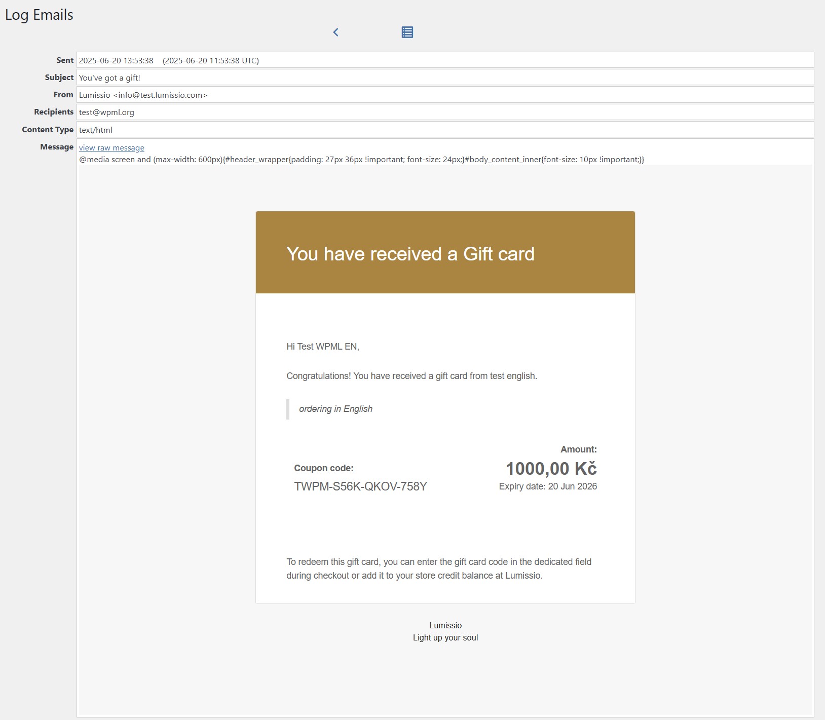
Task: Click the 'Light up your soul' footer text
Action: click(x=445, y=637)
